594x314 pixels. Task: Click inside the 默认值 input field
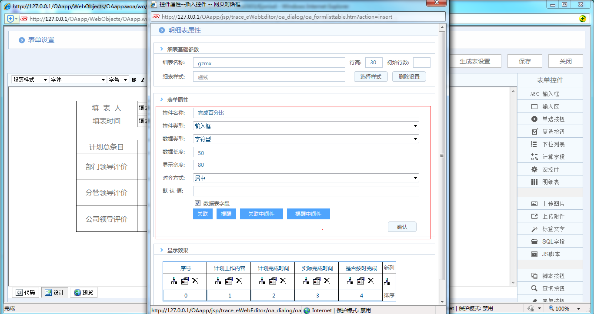[304, 191]
